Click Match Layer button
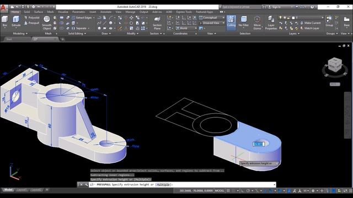Viewport: 353px width, 198px height. coord(310,28)
